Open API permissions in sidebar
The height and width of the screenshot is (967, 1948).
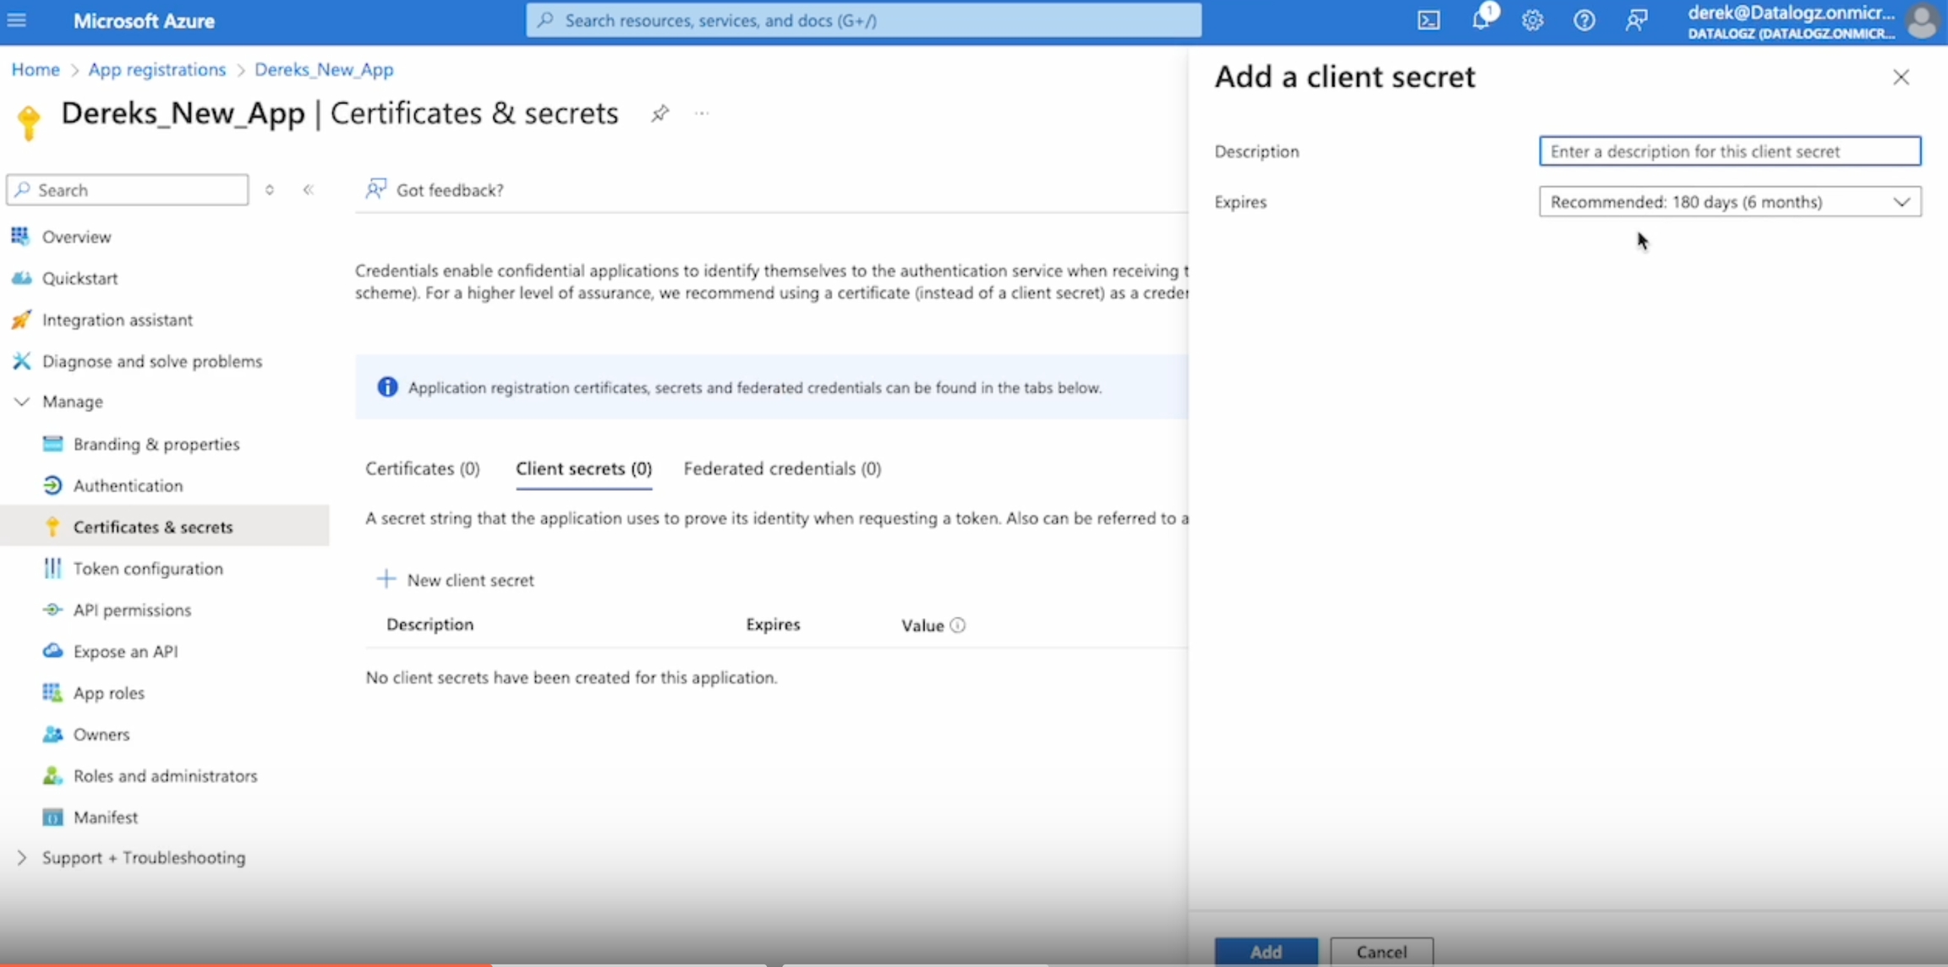click(132, 610)
